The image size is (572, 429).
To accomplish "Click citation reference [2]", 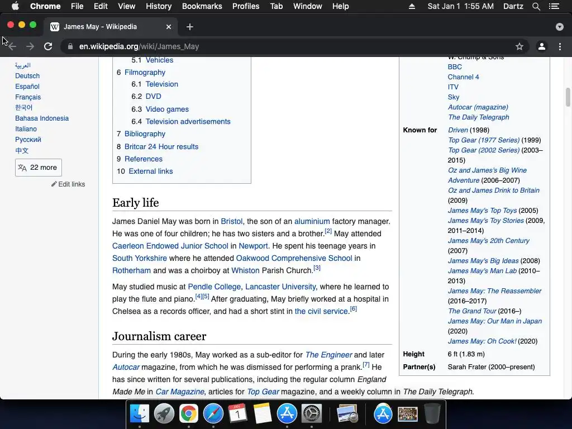I will [x=328, y=231].
